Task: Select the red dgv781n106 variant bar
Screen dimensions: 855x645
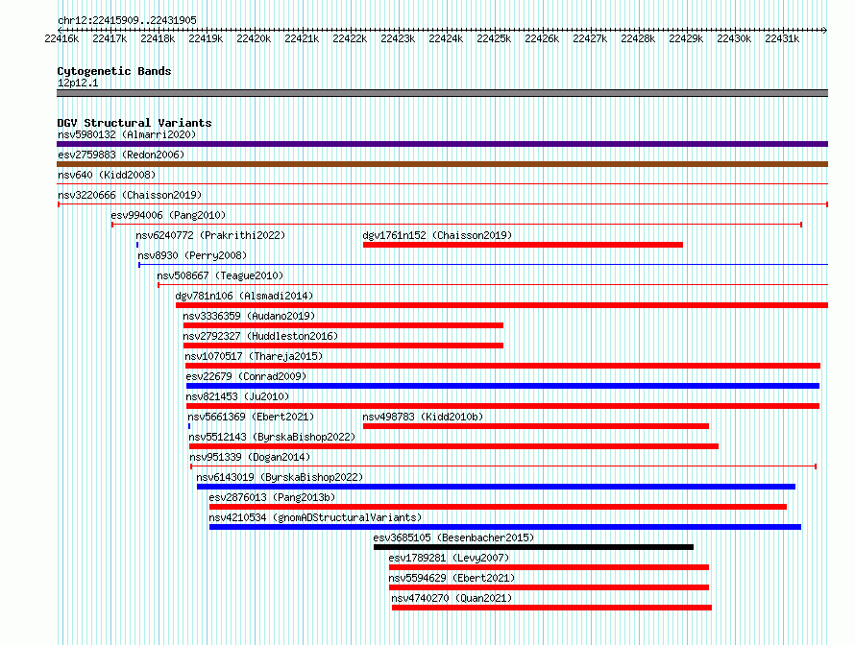Action: click(x=501, y=305)
